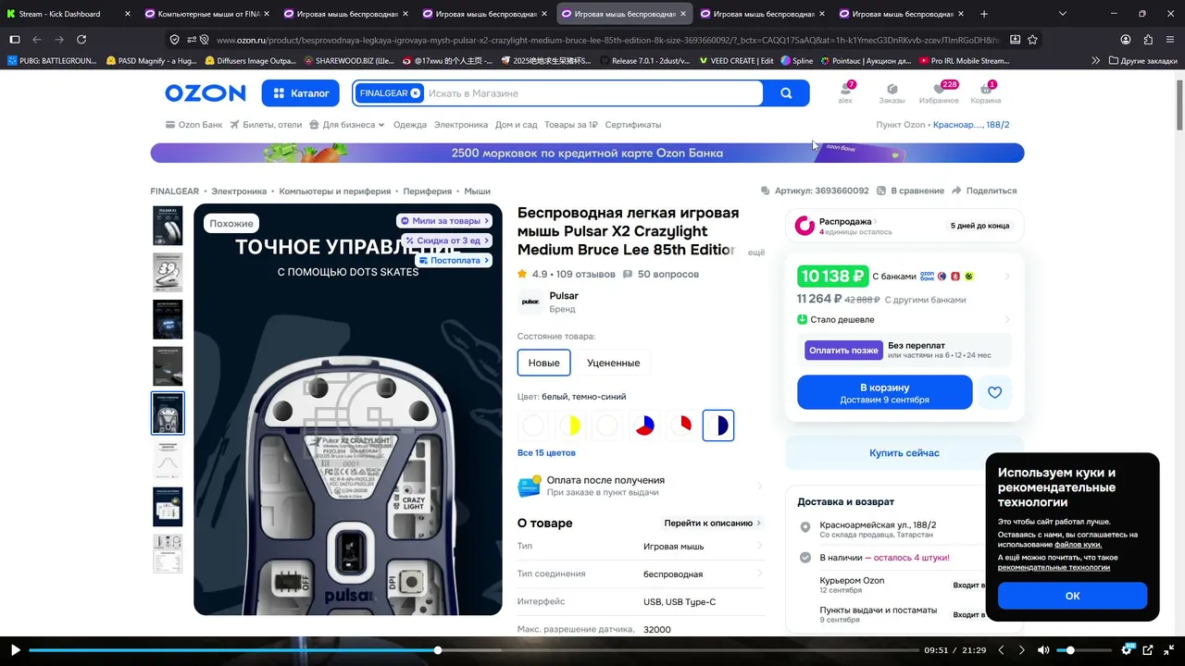Click the Купить сейчас button
The image size is (1185, 666).
pos(904,453)
